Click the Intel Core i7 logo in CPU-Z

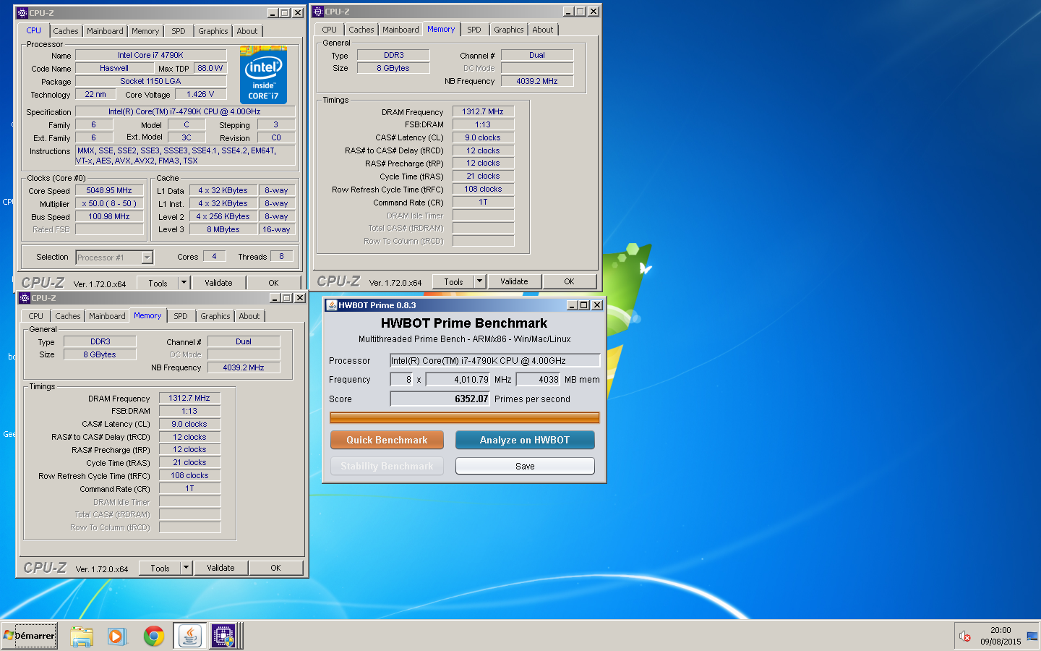pyautogui.click(x=263, y=75)
